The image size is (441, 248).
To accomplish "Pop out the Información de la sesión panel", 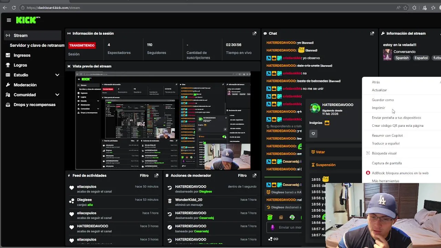I will [254, 33].
